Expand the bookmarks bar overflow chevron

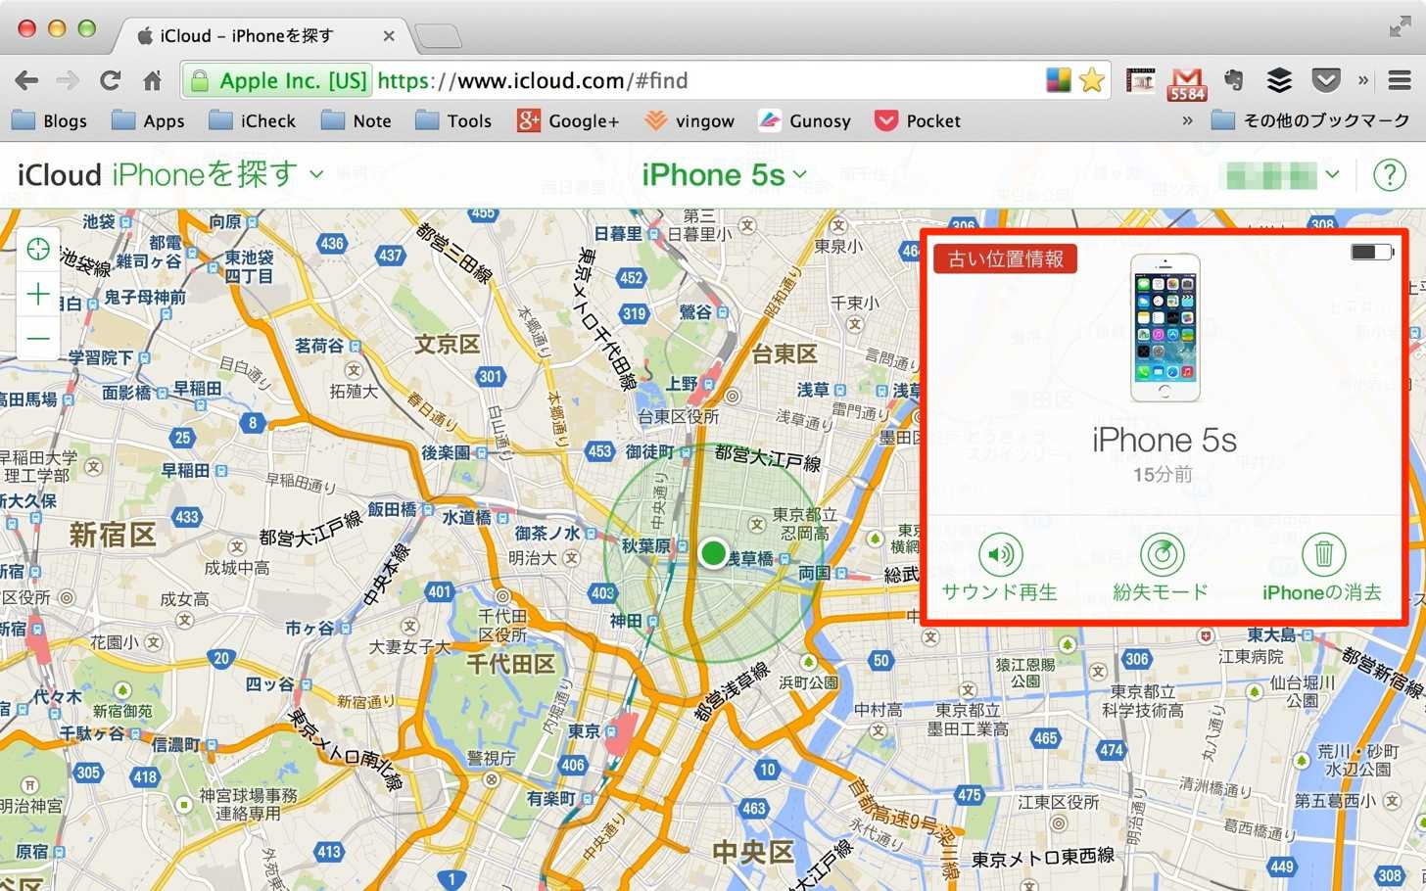[1187, 120]
